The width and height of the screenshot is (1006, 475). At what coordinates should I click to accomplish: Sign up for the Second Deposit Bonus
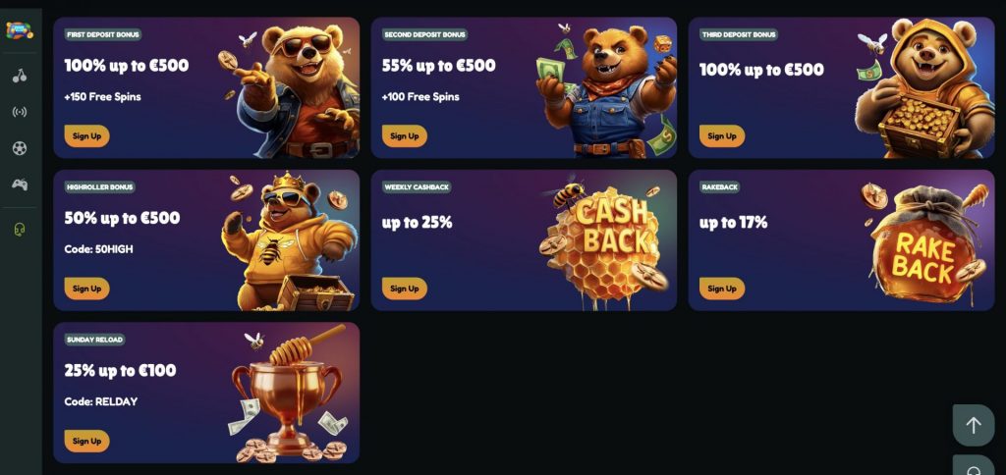click(x=404, y=135)
